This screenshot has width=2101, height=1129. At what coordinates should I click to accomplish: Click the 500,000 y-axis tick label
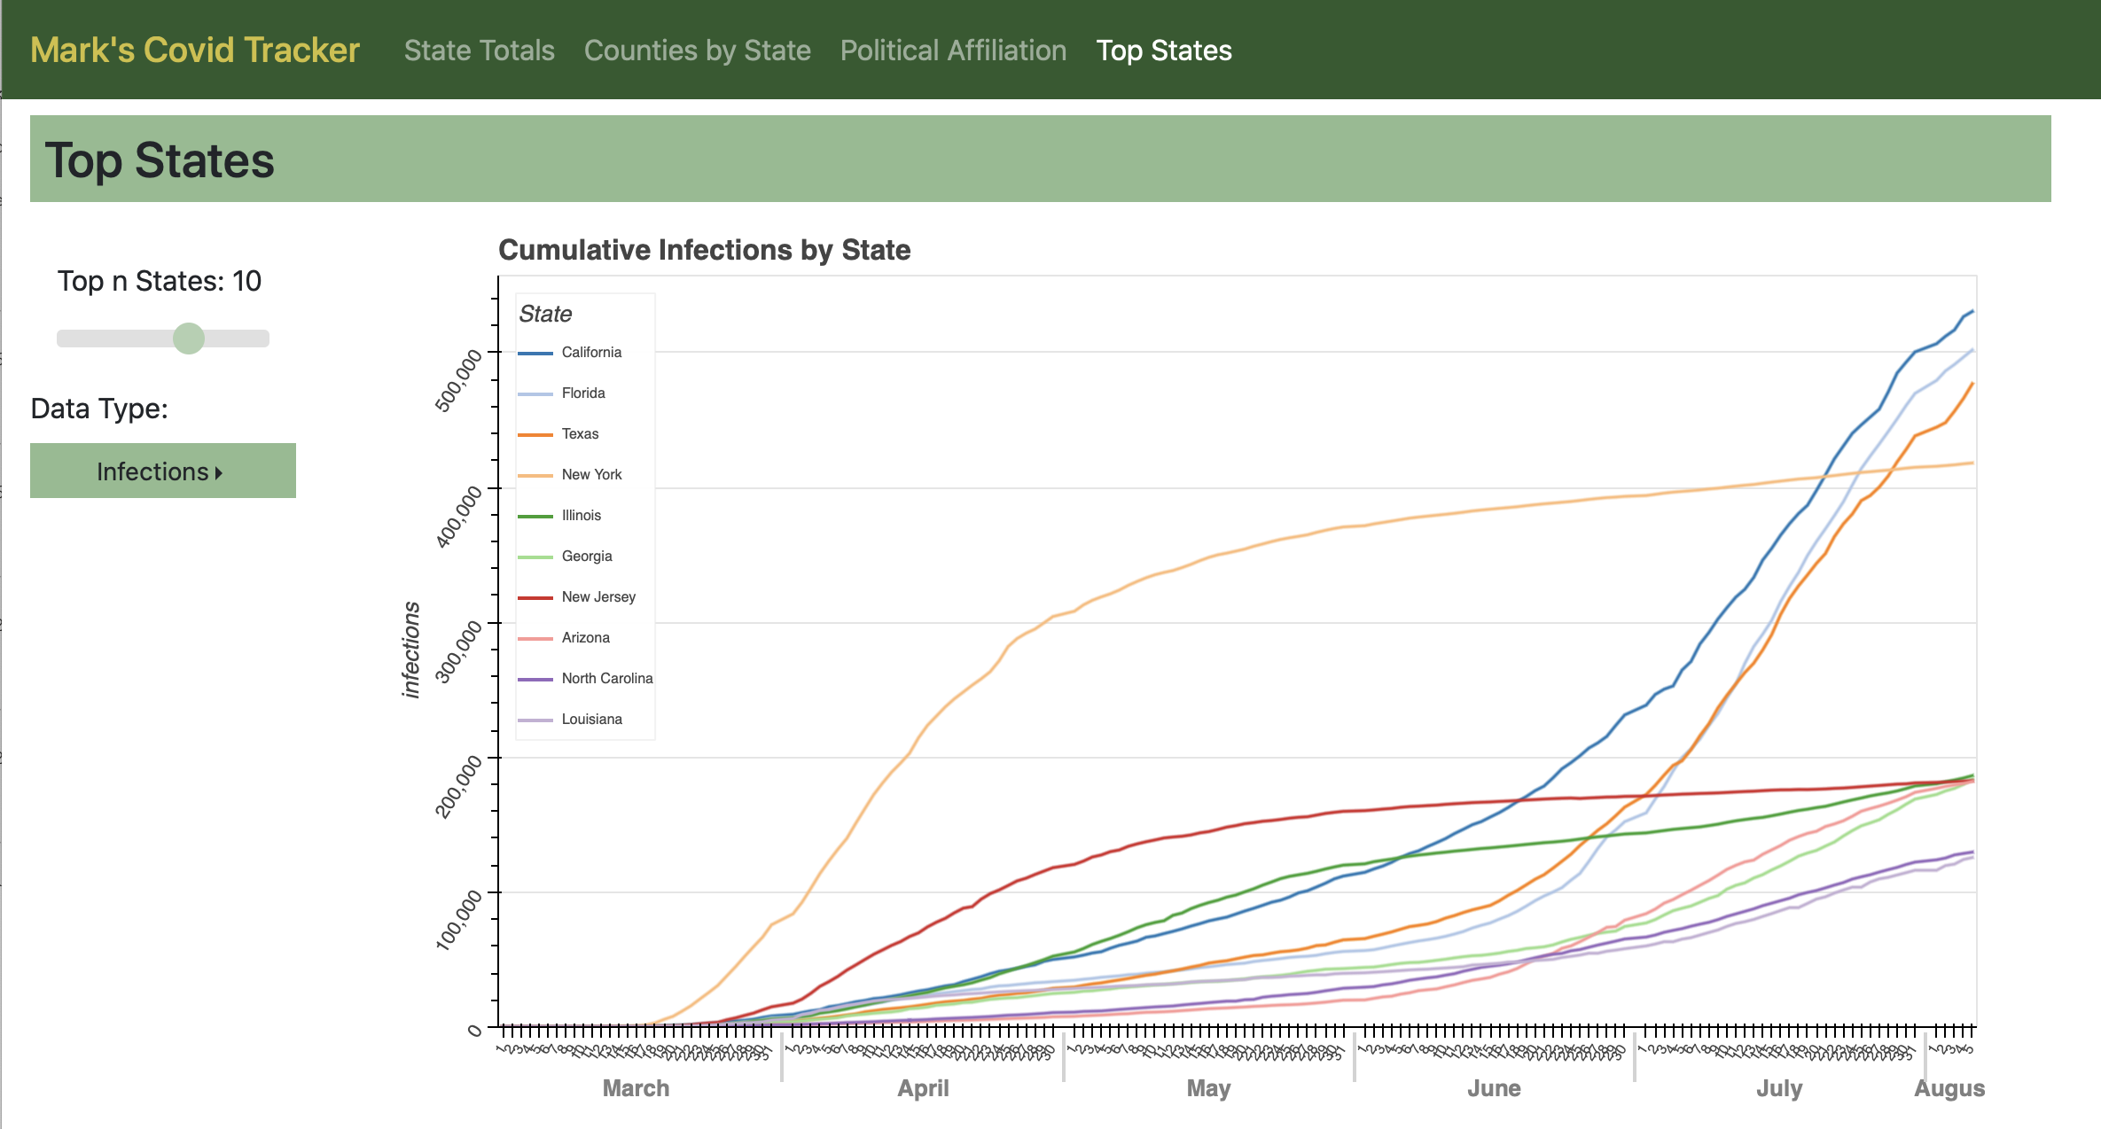pyautogui.click(x=458, y=380)
